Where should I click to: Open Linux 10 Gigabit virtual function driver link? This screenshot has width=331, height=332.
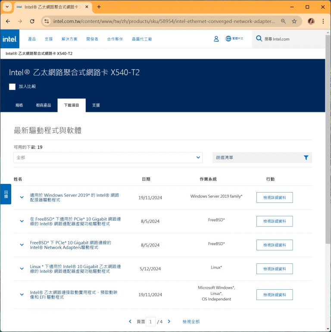coord(75,269)
